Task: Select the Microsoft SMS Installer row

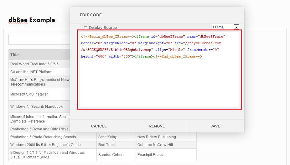Action: tap(39, 94)
